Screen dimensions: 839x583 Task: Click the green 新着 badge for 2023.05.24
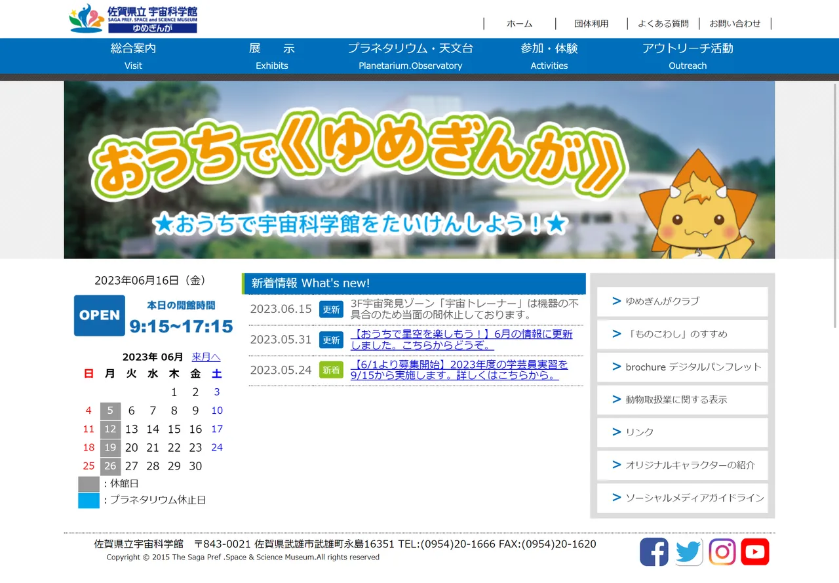click(x=331, y=370)
